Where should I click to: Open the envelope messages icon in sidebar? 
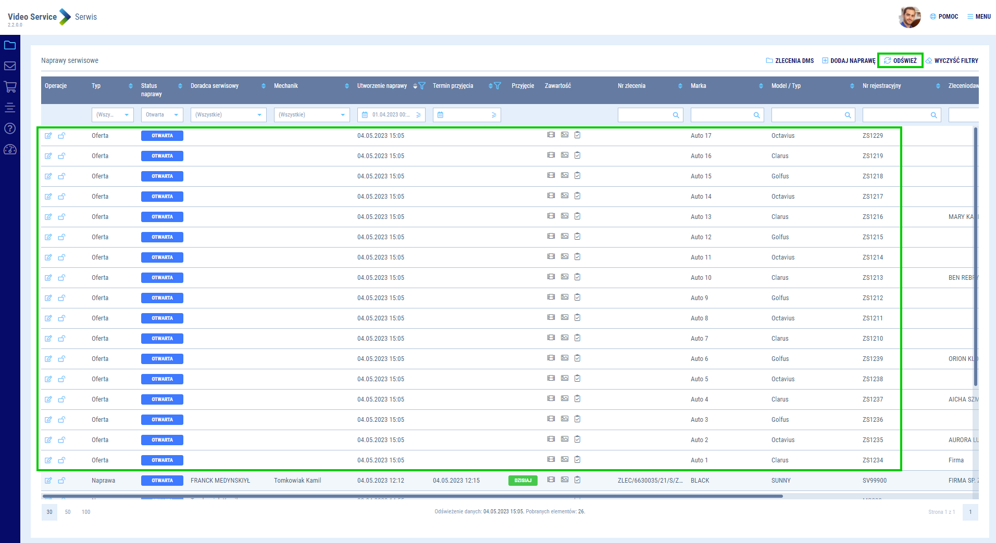pos(10,66)
